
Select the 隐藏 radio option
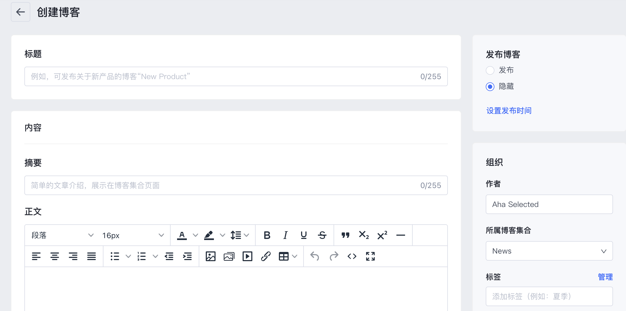point(490,87)
